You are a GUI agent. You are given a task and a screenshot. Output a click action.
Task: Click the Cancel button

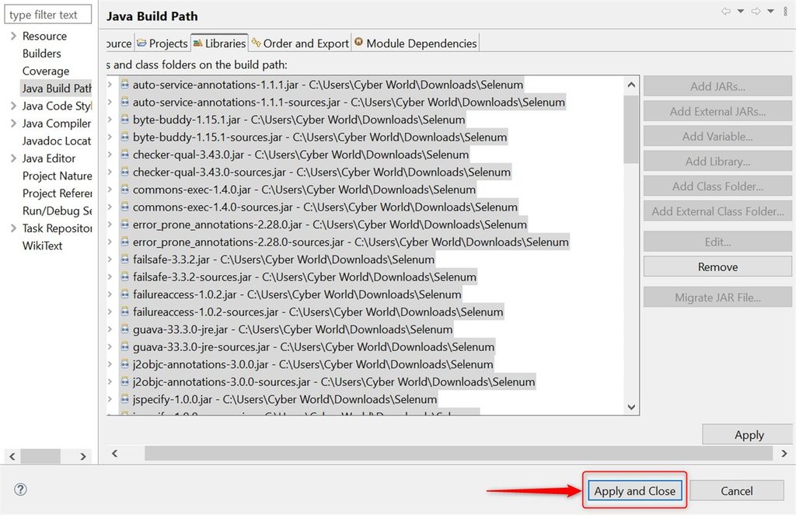[x=737, y=491]
